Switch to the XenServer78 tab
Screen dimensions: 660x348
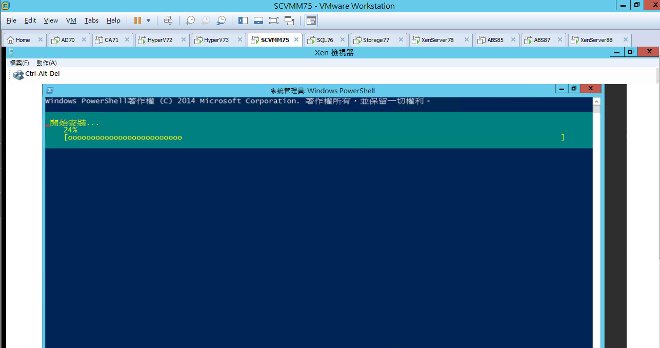click(x=441, y=40)
